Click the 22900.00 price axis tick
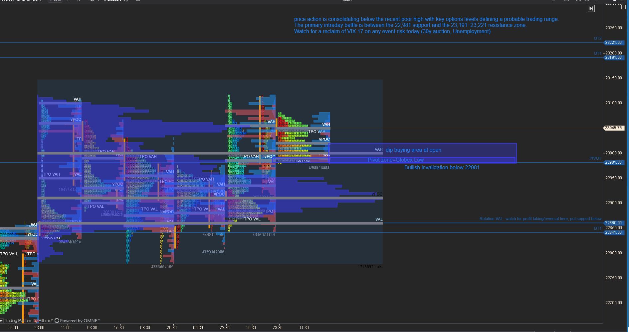629x332 pixels. click(613, 203)
